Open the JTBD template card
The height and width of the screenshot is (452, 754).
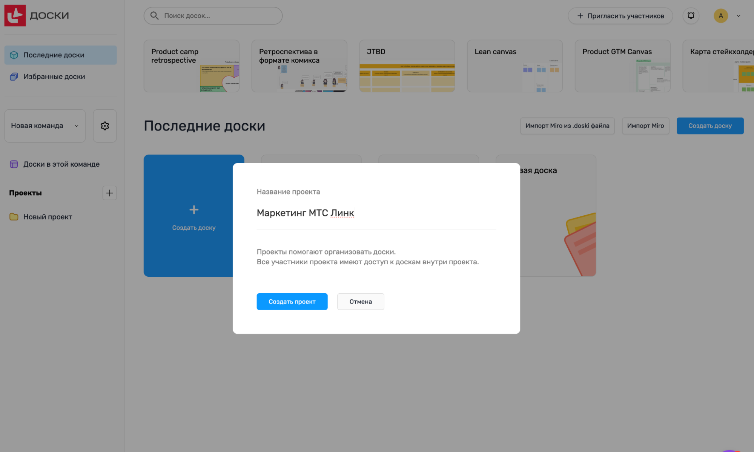[407, 66]
